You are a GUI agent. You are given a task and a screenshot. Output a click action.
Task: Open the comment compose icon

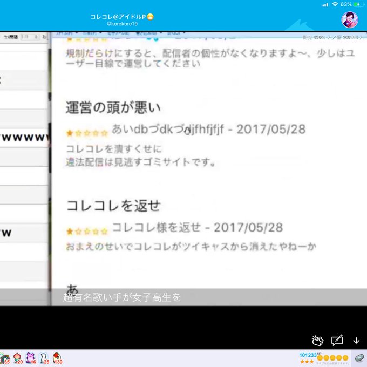point(337,340)
